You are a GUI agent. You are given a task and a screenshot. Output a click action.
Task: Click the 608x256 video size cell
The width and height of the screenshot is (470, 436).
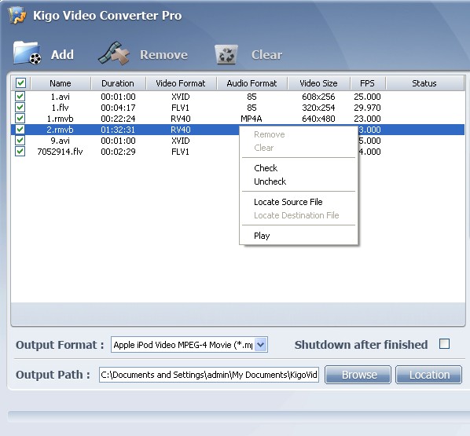pos(318,97)
